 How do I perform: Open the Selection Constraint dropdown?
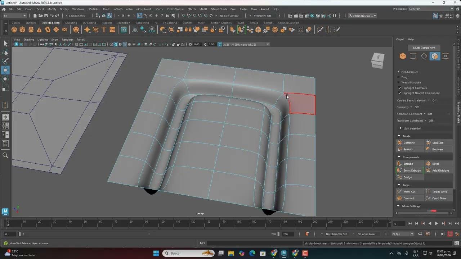pos(425,114)
